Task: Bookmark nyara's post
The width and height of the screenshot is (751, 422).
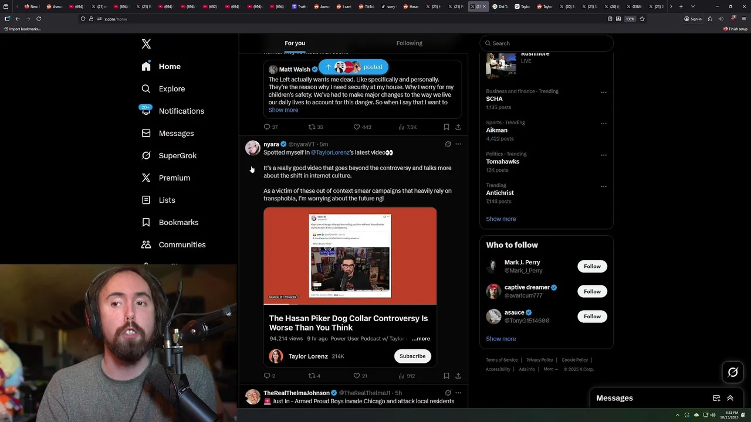Action: 446,376
